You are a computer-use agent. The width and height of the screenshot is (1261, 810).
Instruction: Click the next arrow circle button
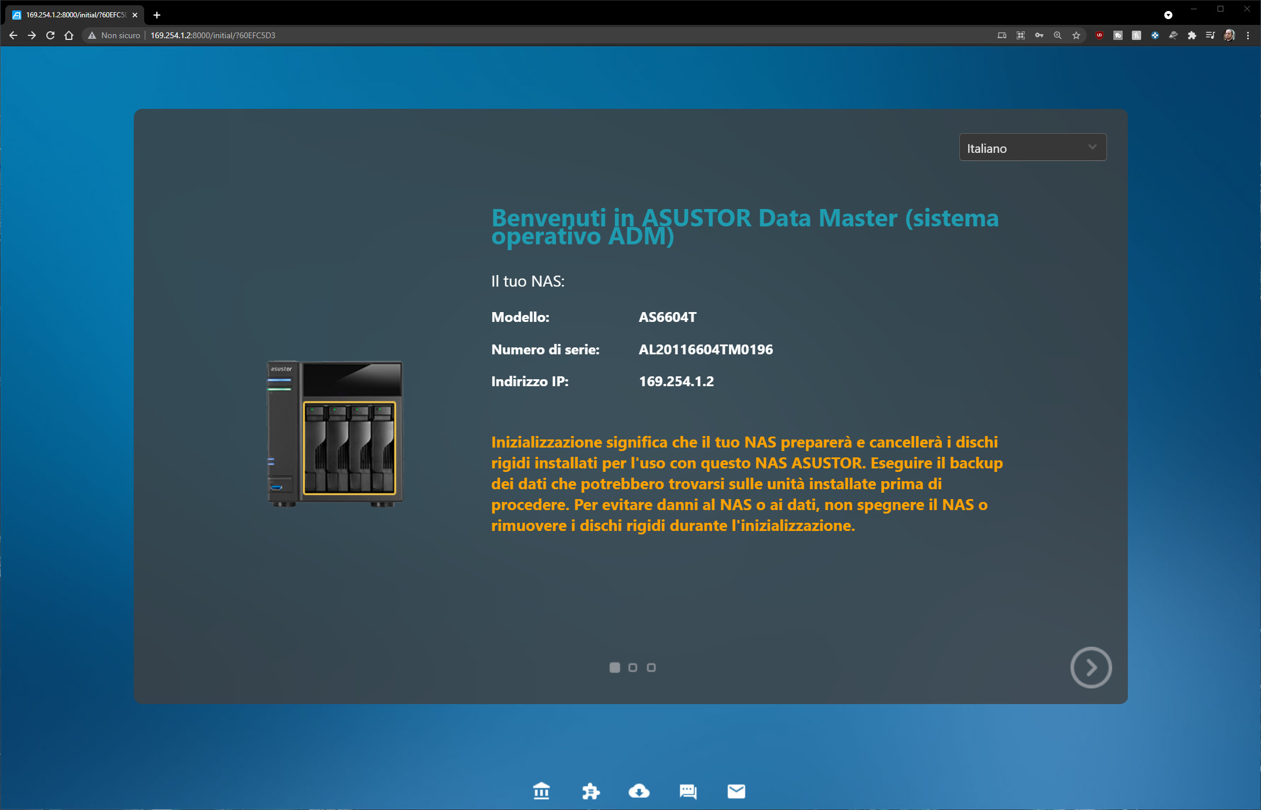[1091, 668]
